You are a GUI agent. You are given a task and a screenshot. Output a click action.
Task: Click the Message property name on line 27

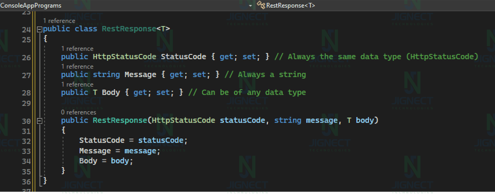point(140,75)
